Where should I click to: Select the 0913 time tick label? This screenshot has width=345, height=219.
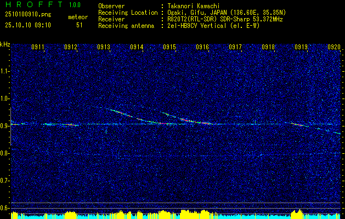click(104, 48)
